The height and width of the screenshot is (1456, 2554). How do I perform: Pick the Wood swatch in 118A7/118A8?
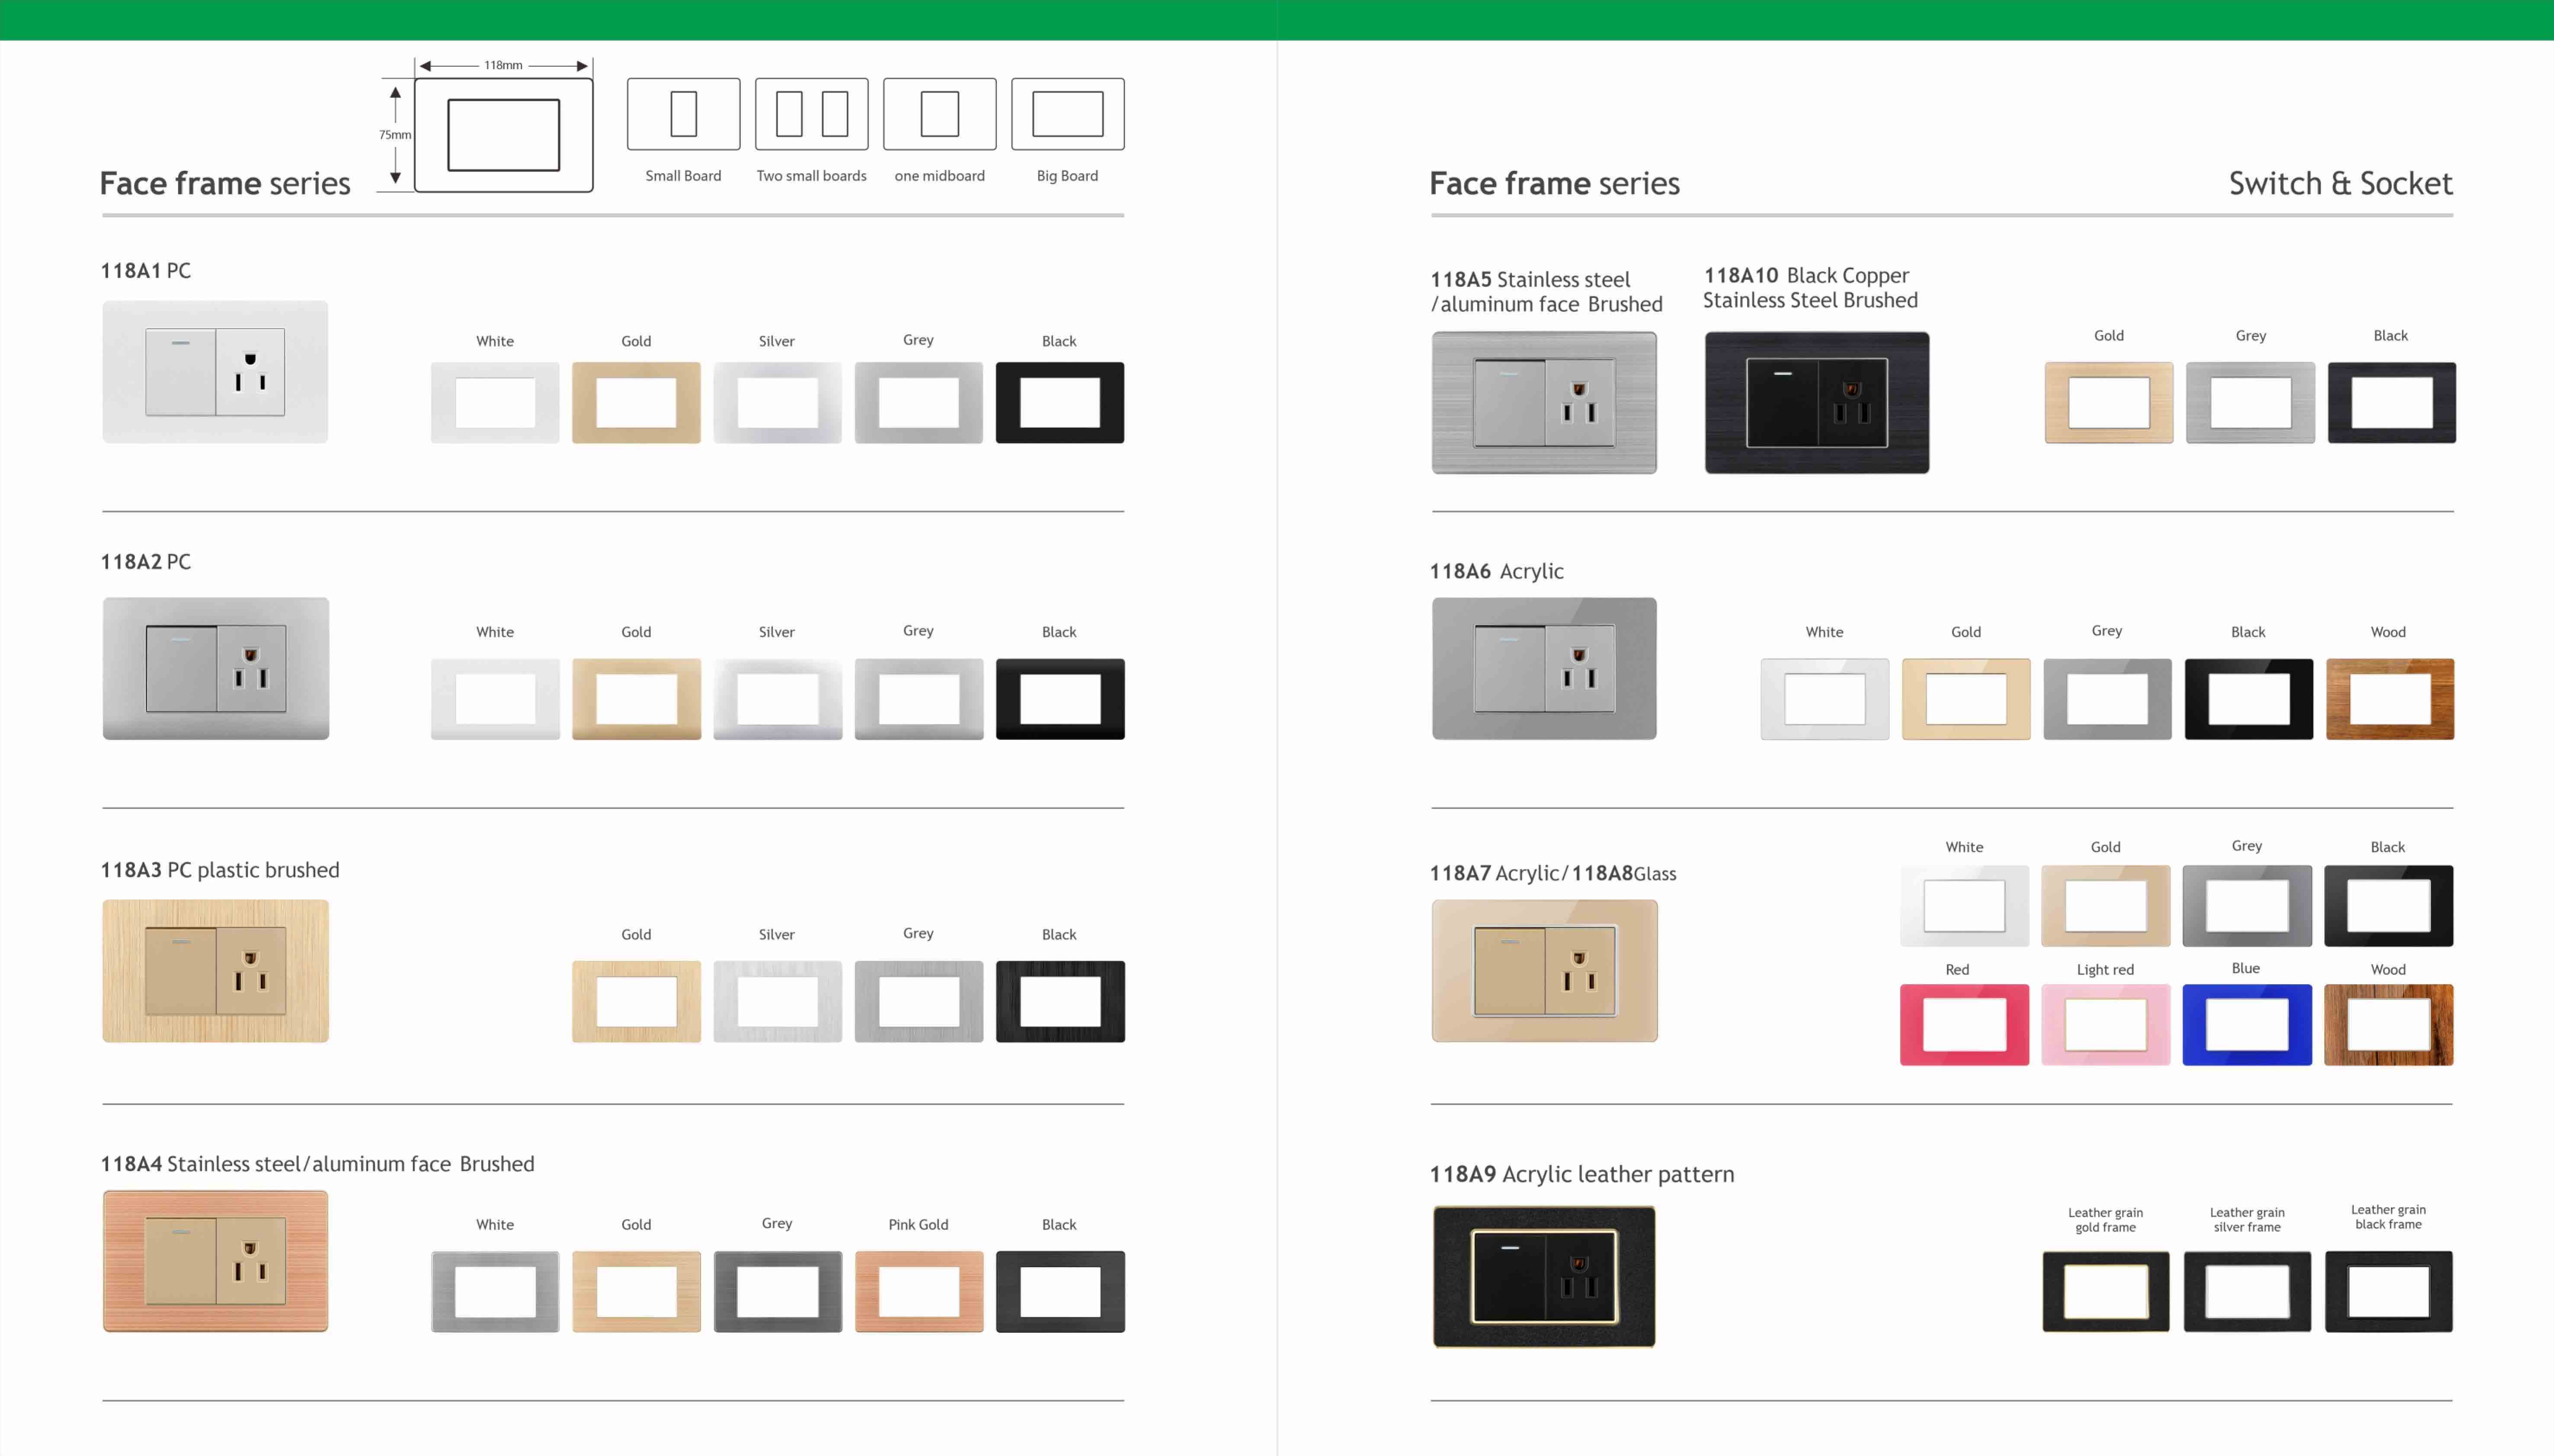coord(2388,1024)
